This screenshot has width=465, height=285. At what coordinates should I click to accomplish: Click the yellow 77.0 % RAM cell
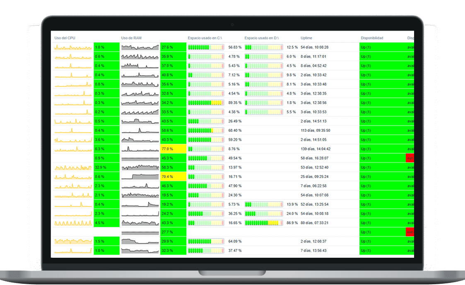(x=173, y=149)
